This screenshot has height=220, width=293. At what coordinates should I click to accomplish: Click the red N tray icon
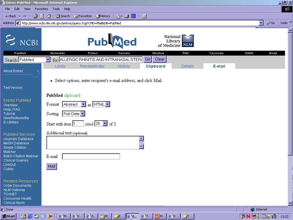248,216
